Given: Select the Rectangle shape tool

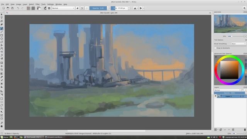Looking at the screenshot, I should (2, 35).
